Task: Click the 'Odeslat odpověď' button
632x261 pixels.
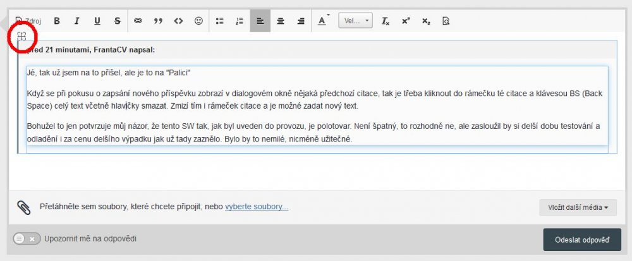Action: pos(582,240)
